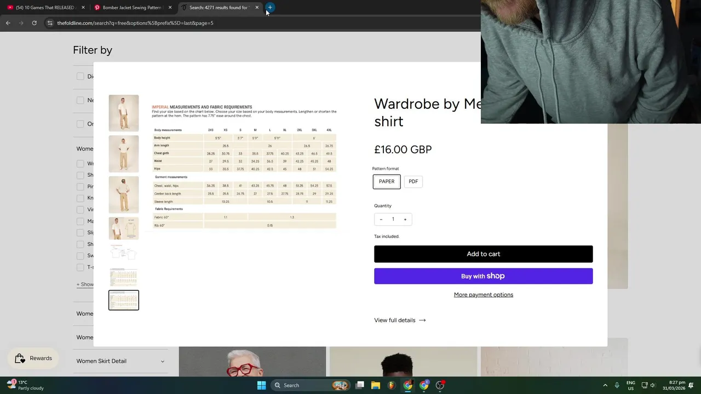Click the £16.00 GBP price text
The image size is (701, 394).
point(403,149)
